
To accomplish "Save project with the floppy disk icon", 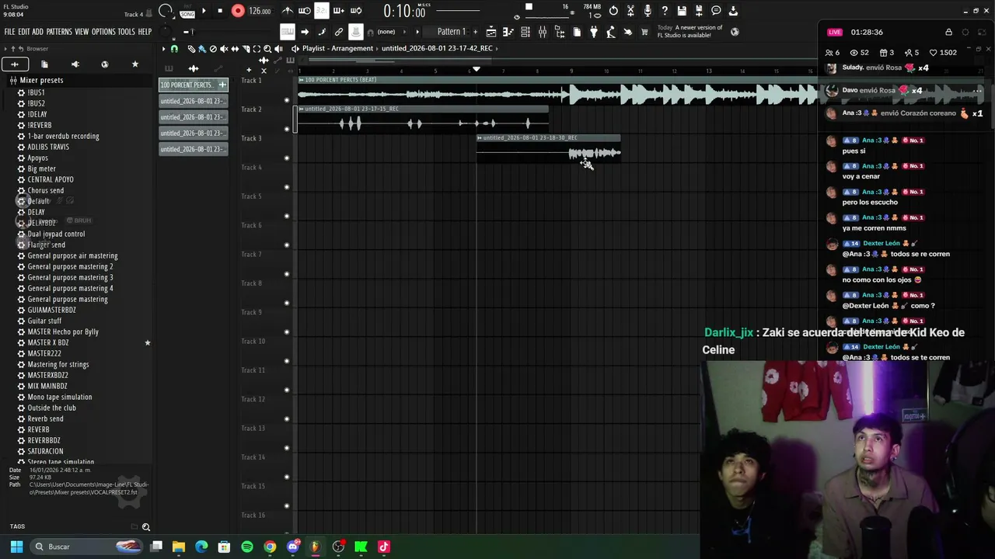I will point(682,11).
